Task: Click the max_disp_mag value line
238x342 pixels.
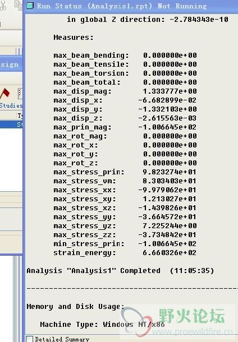Action: point(125,91)
